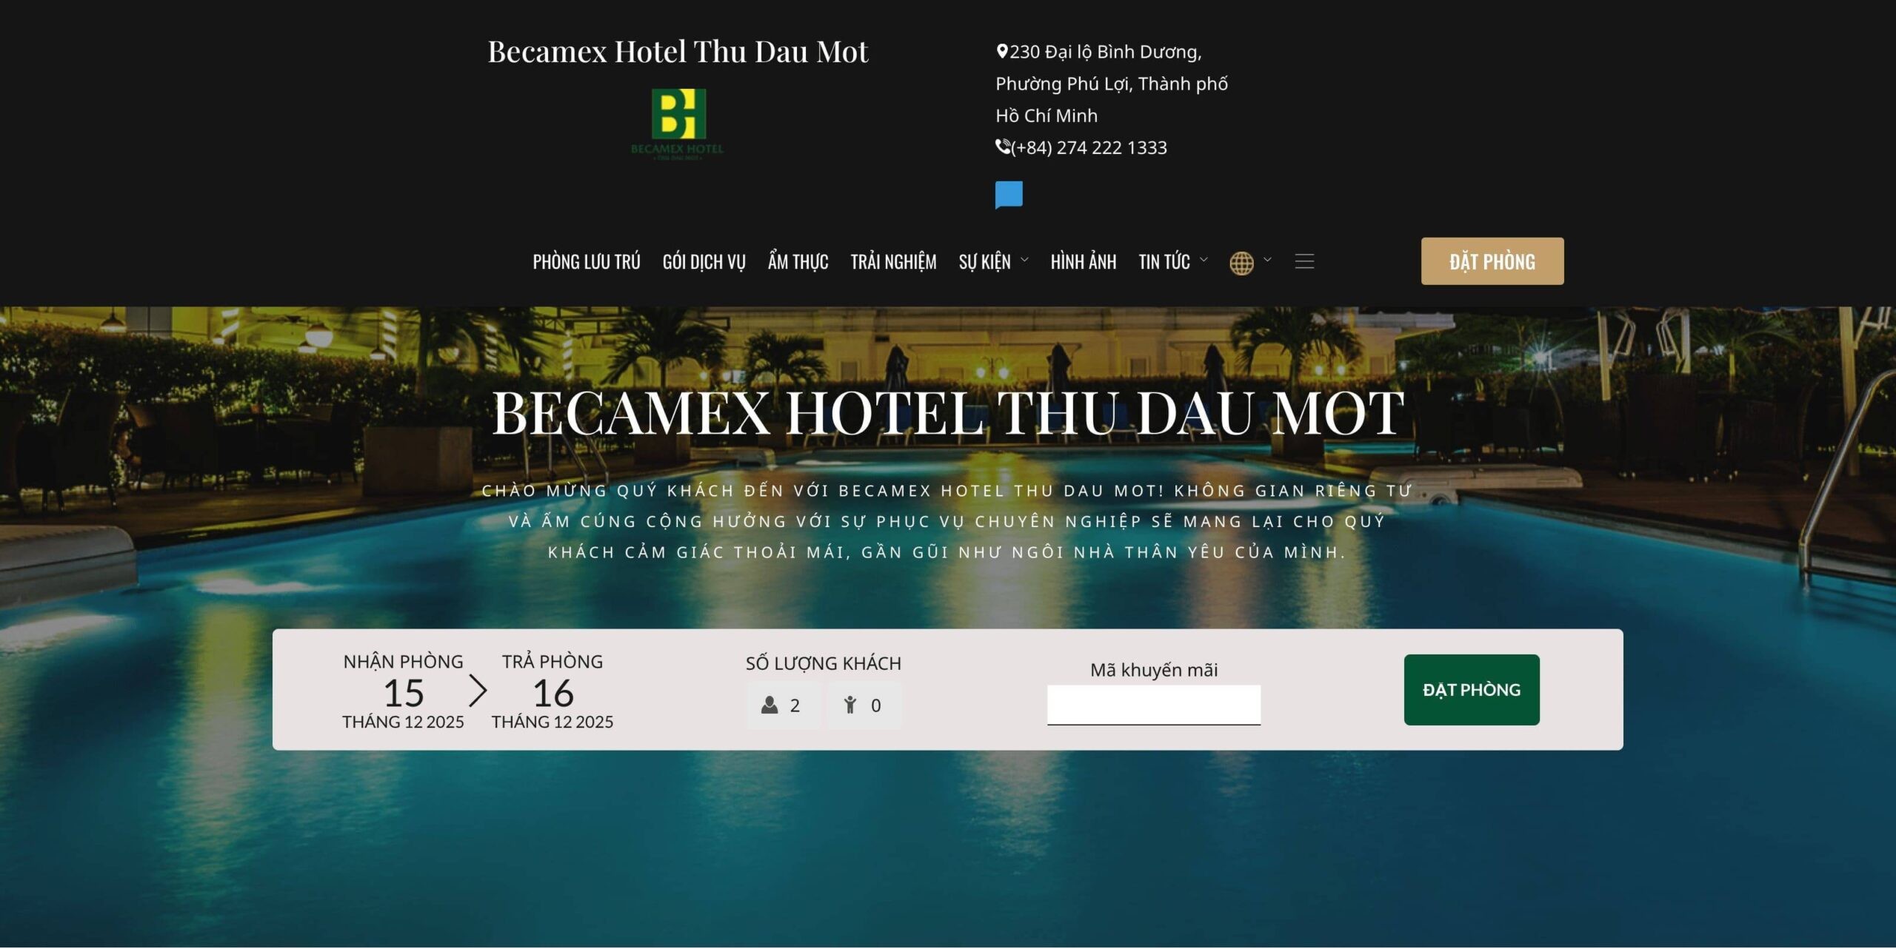The height and width of the screenshot is (949, 1896).
Task: Open the Ẩm Thực menu item
Action: point(798,262)
